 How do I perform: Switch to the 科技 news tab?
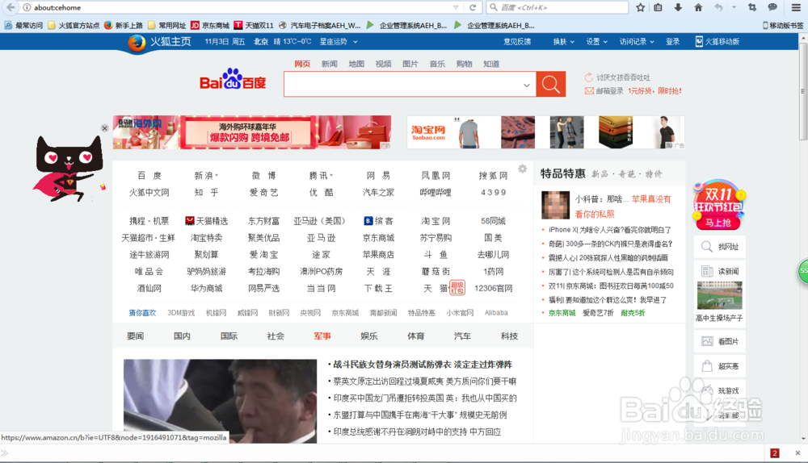point(509,336)
